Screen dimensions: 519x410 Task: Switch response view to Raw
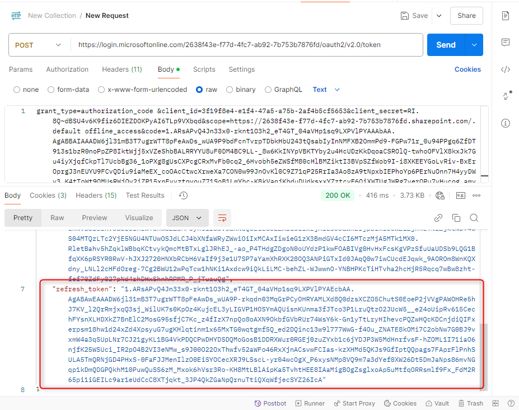coord(57,218)
